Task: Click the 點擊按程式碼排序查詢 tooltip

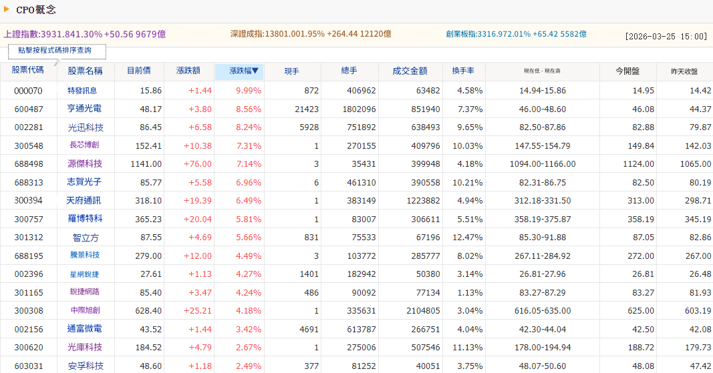Action: [57, 51]
